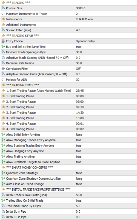The height and width of the screenshot is (220, 137).
Task: Select the *** TRADING TIMES *** header row
Action: [x=68, y=85]
